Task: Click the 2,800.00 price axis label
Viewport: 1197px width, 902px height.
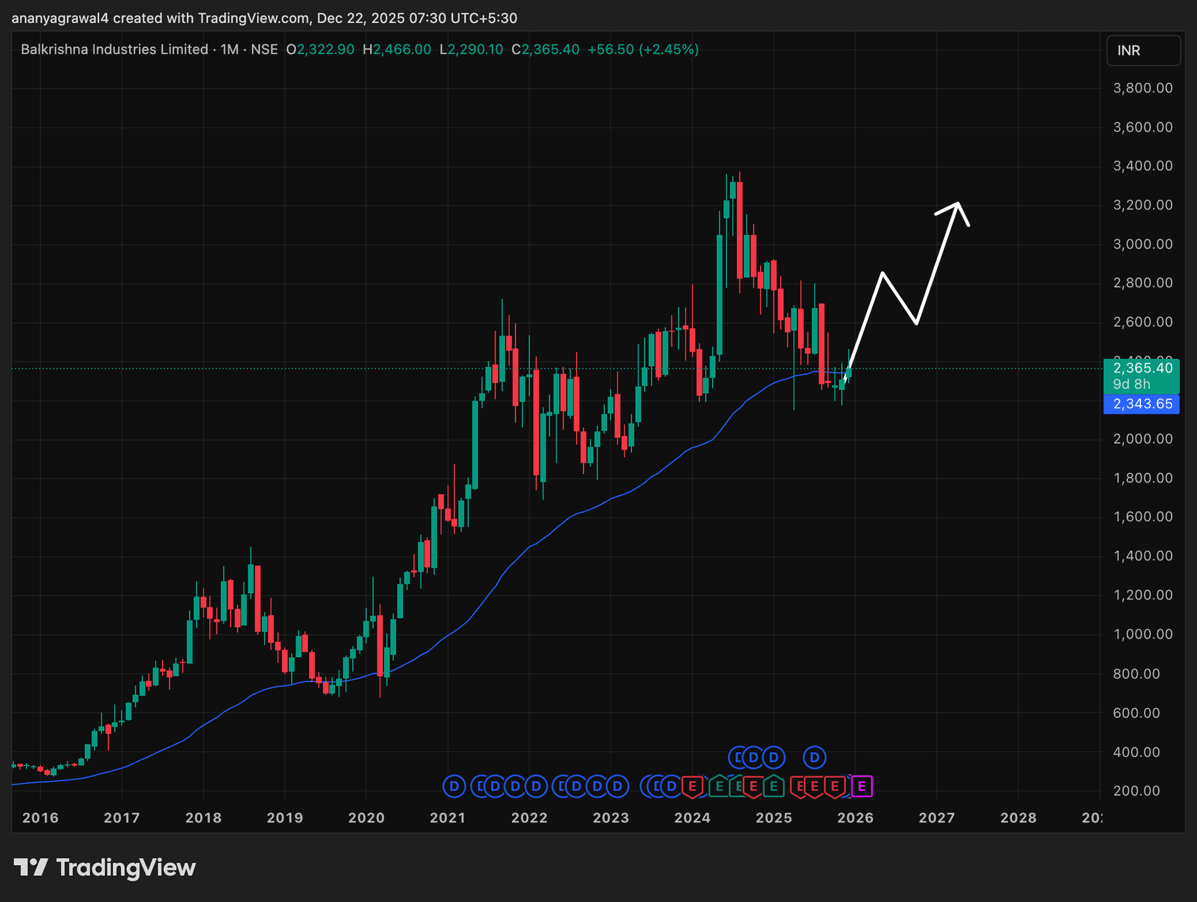Action: coord(1143,283)
